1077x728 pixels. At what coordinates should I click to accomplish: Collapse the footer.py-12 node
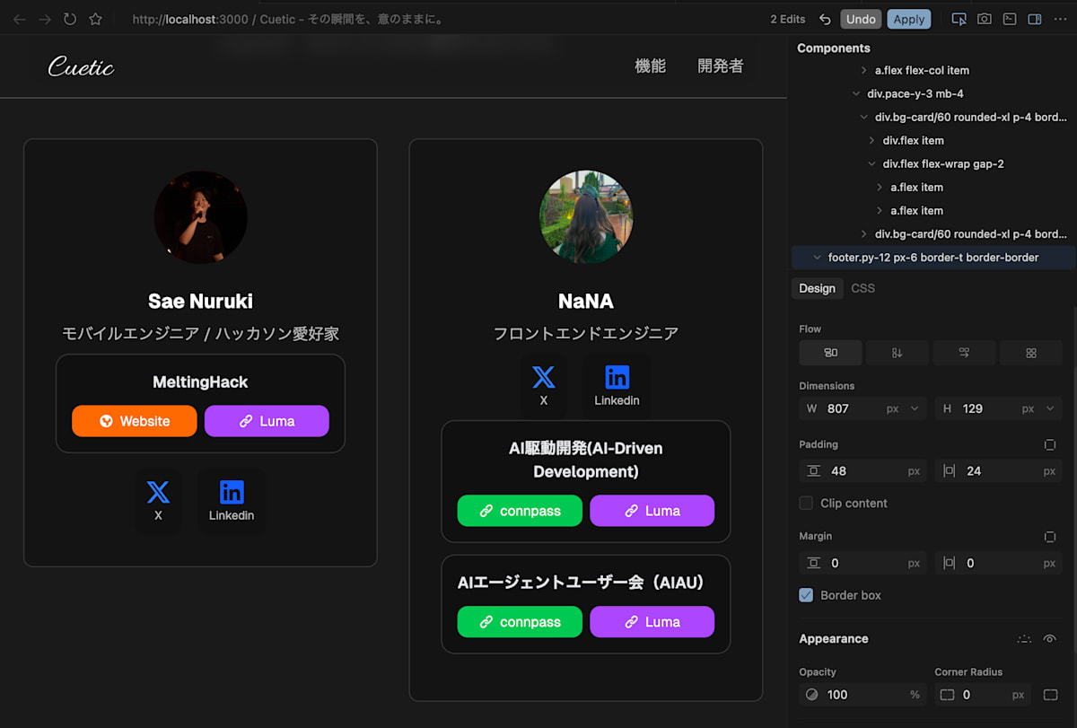817,258
